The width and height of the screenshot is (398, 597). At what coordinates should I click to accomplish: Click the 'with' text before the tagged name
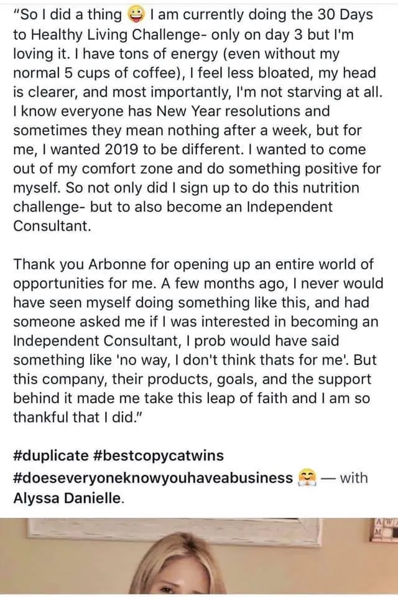(353, 478)
